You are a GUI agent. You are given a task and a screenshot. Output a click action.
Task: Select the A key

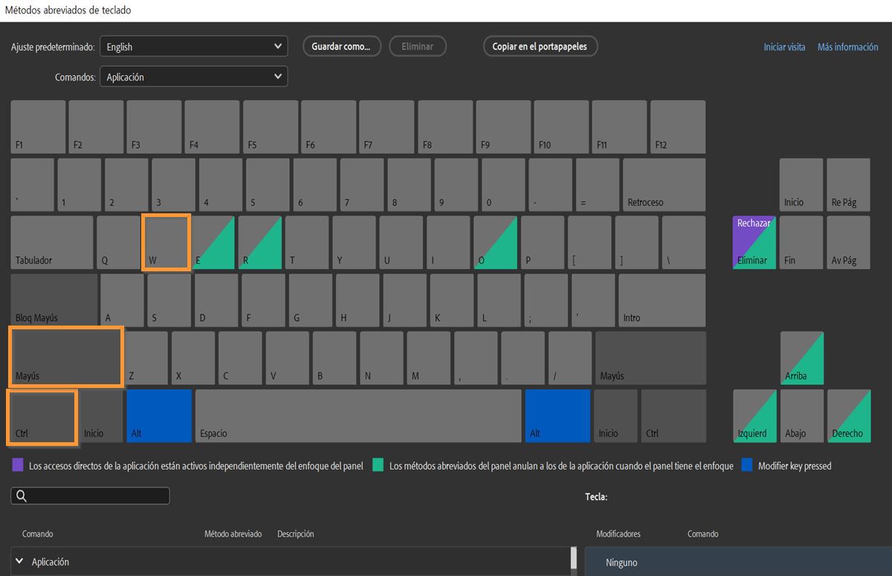pyautogui.click(x=122, y=300)
